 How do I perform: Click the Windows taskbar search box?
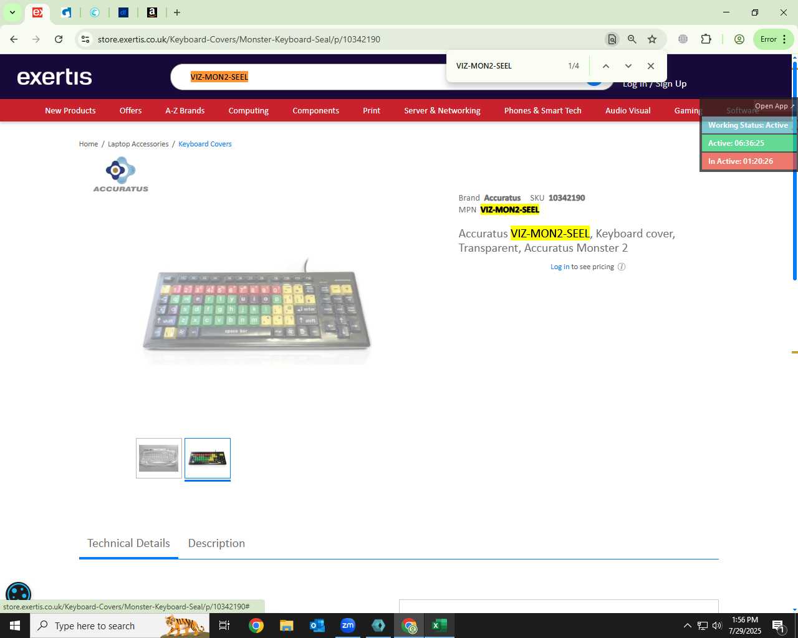(120, 626)
